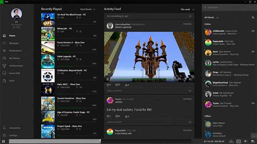Open My Games controller icon
This screenshot has width=257, height=144.
[x=4, y=58]
